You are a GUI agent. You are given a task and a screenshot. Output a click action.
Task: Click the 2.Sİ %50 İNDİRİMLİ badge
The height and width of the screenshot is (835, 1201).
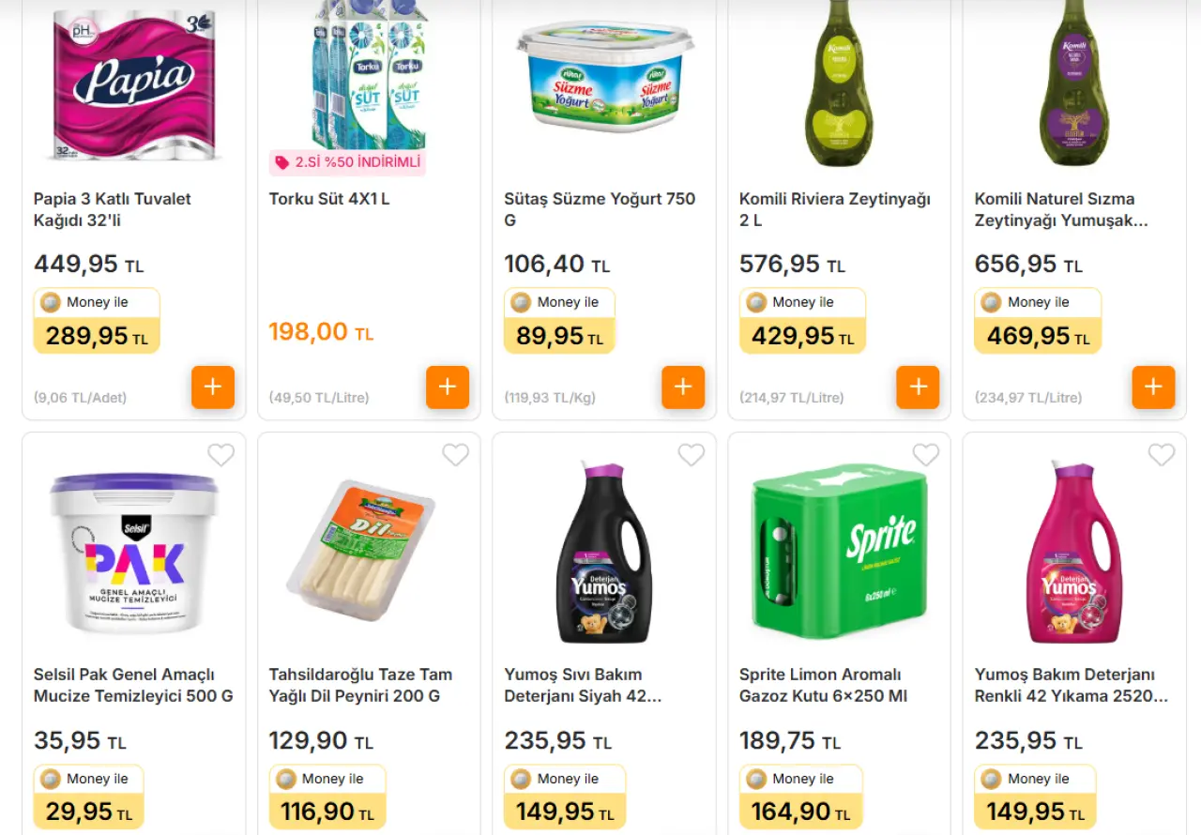pos(347,162)
